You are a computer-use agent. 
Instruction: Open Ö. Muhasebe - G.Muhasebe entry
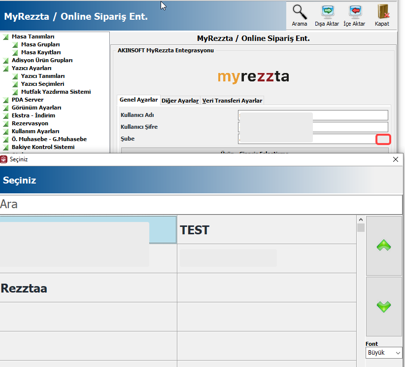click(x=49, y=139)
